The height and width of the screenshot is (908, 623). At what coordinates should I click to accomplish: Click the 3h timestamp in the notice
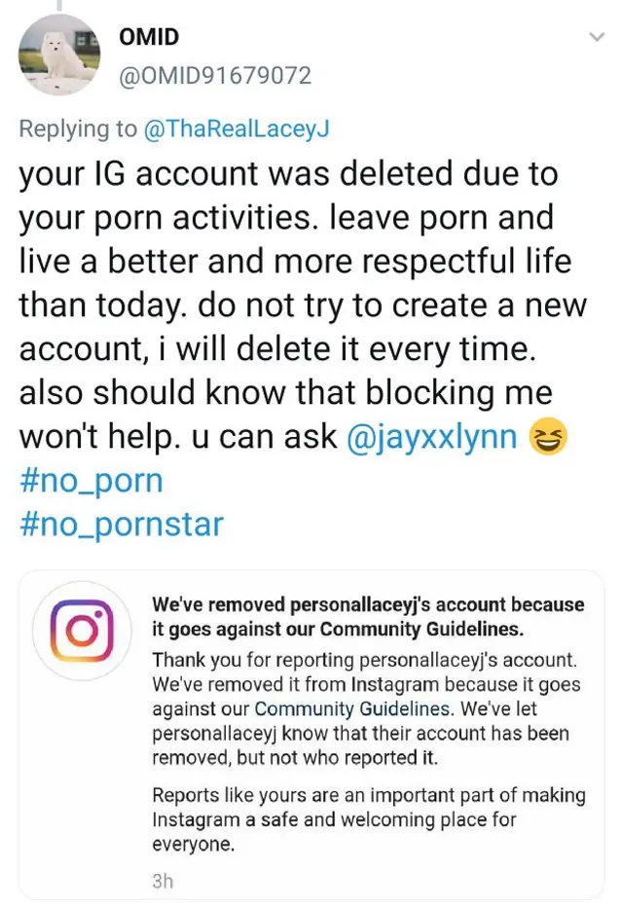[x=163, y=882]
